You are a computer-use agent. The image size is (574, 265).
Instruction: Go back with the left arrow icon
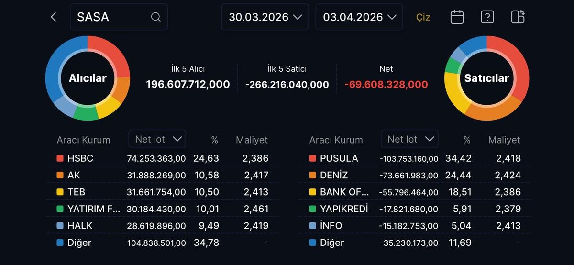53,17
